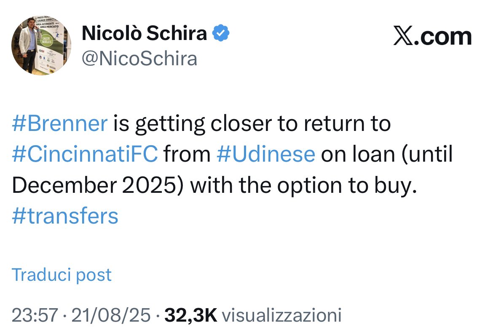Click the "on loan (until" text
493x333 pixels.
coord(387,155)
